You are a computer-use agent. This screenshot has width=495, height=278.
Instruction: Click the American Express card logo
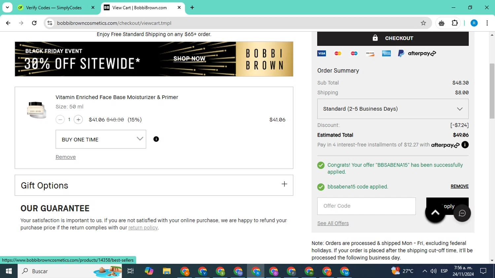click(x=386, y=53)
